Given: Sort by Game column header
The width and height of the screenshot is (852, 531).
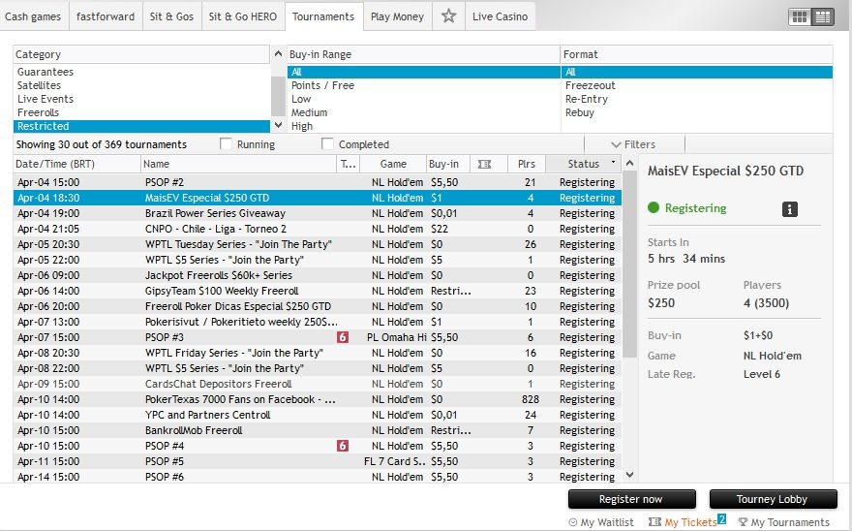Looking at the screenshot, I should point(393,164).
